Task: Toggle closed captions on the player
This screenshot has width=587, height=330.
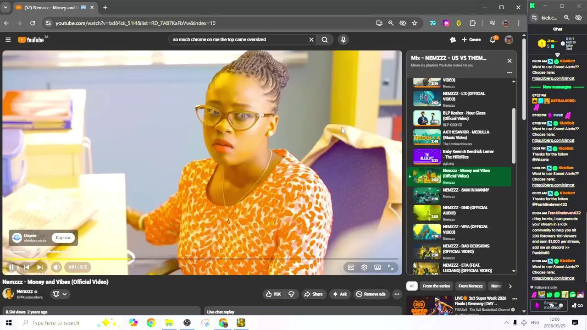Action: pyautogui.click(x=351, y=267)
